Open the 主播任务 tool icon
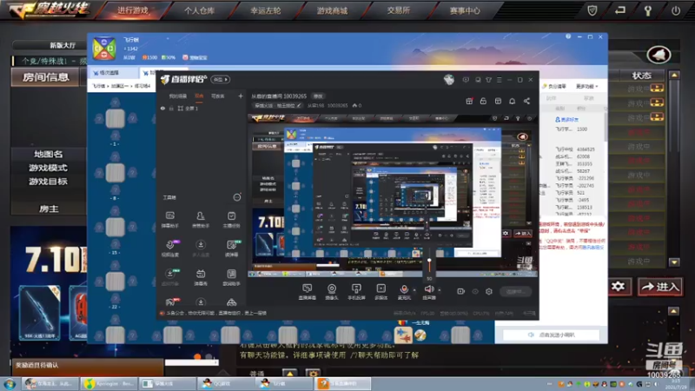 coord(231,220)
